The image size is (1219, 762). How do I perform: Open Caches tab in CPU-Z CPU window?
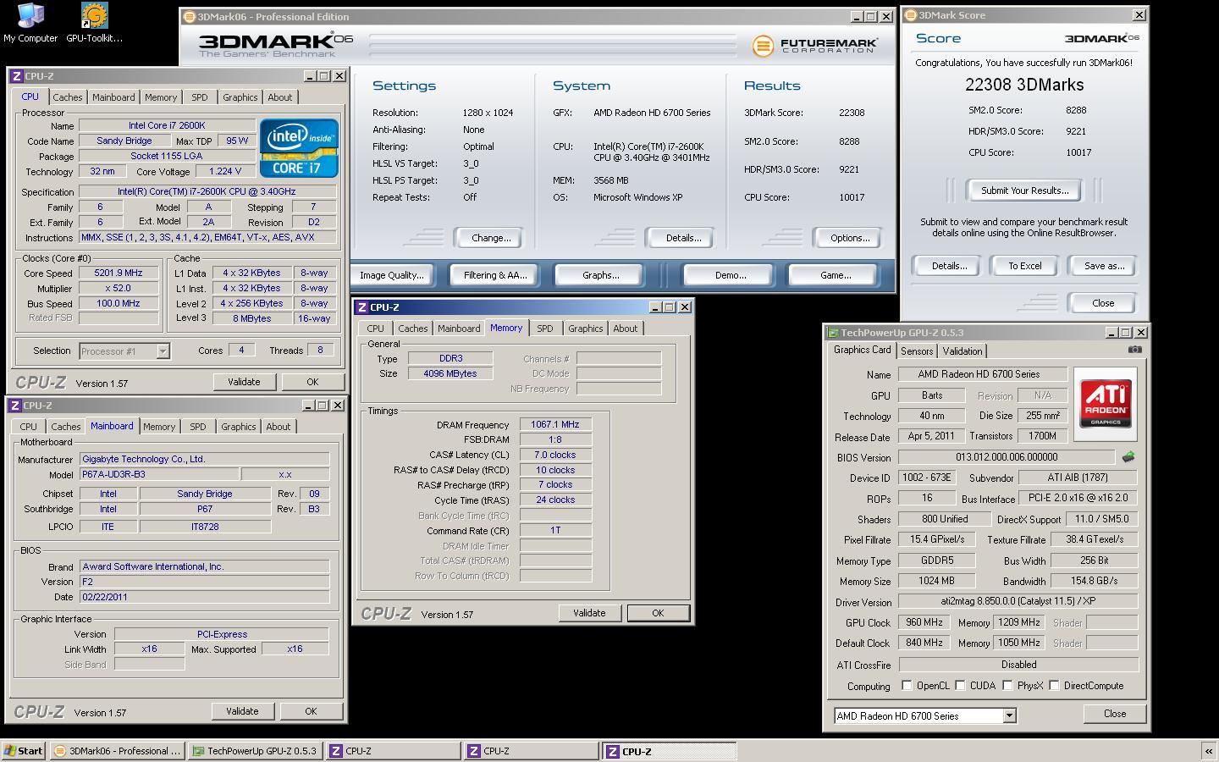tap(68, 97)
